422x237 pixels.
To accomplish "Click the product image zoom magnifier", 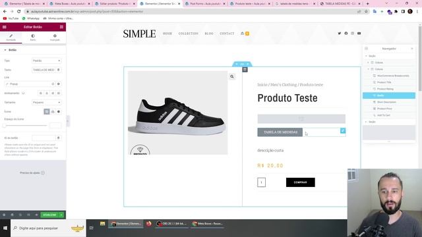I will click(x=232, y=76).
